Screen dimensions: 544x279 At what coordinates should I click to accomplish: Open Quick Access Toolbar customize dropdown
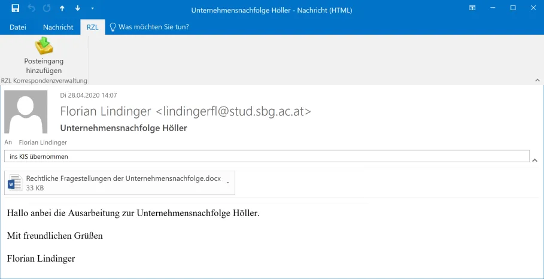coord(92,8)
